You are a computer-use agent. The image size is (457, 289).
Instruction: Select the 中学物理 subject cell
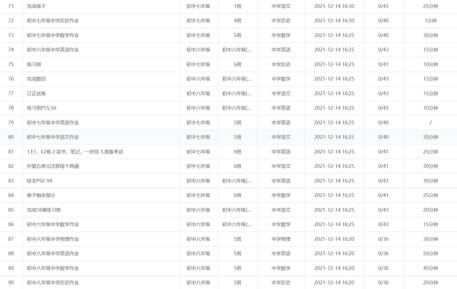pyautogui.click(x=281, y=239)
